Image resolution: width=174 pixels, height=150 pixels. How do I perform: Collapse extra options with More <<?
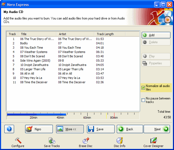coord(70,129)
